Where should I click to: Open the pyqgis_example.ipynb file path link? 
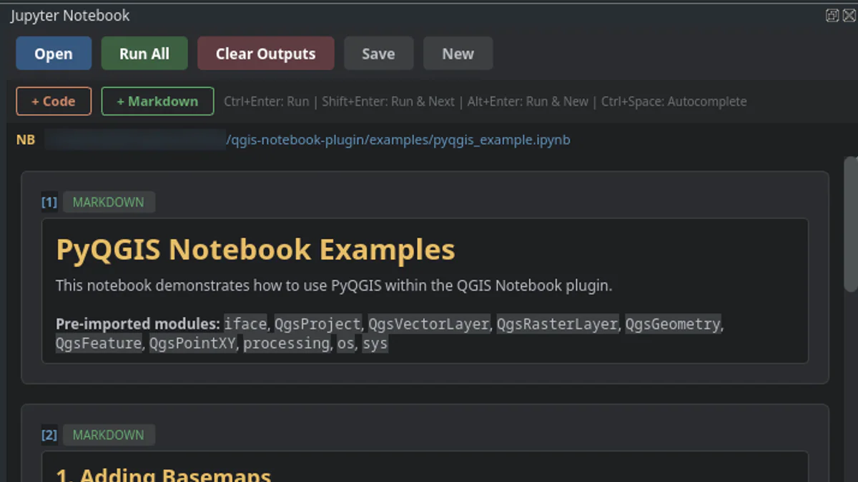(x=398, y=139)
